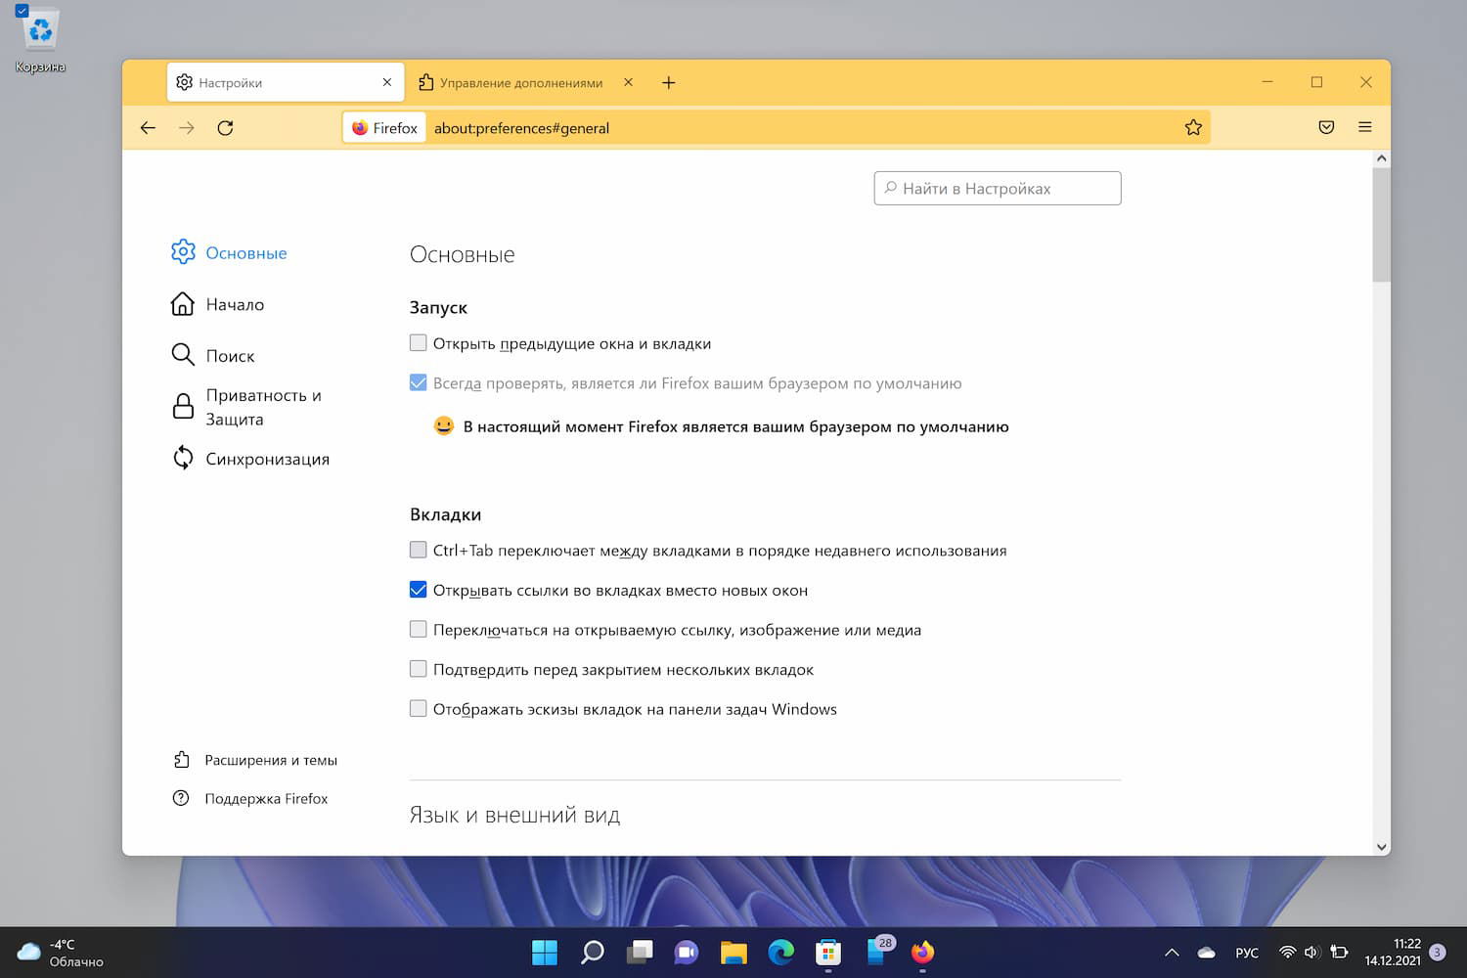This screenshot has height=978, width=1467.
Task: Open Поддержка Firefox help link
Action: click(x=249, y=798)
